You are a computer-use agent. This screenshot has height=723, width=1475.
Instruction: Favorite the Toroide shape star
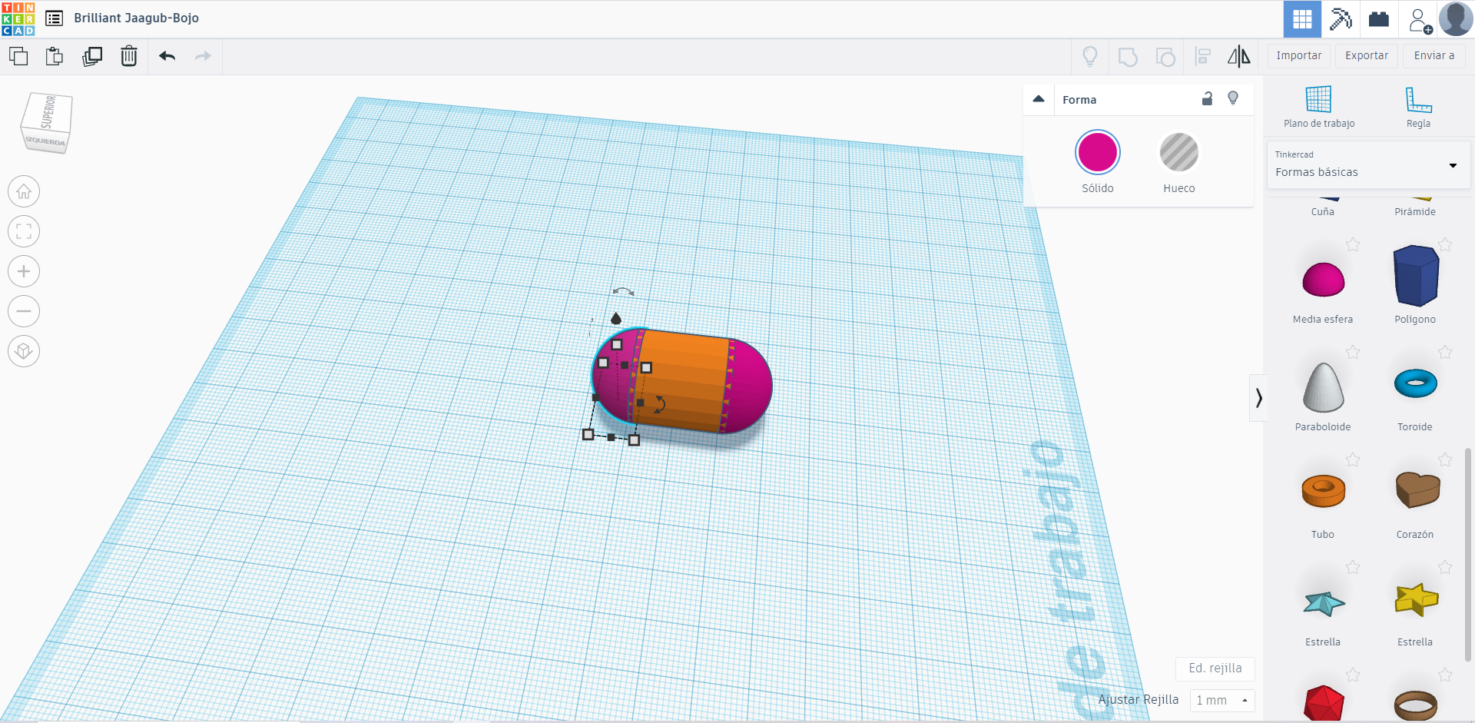pos(1445,352)
